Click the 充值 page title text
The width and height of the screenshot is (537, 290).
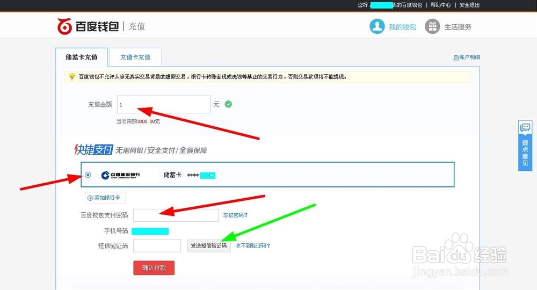click(x=136, y=27)
